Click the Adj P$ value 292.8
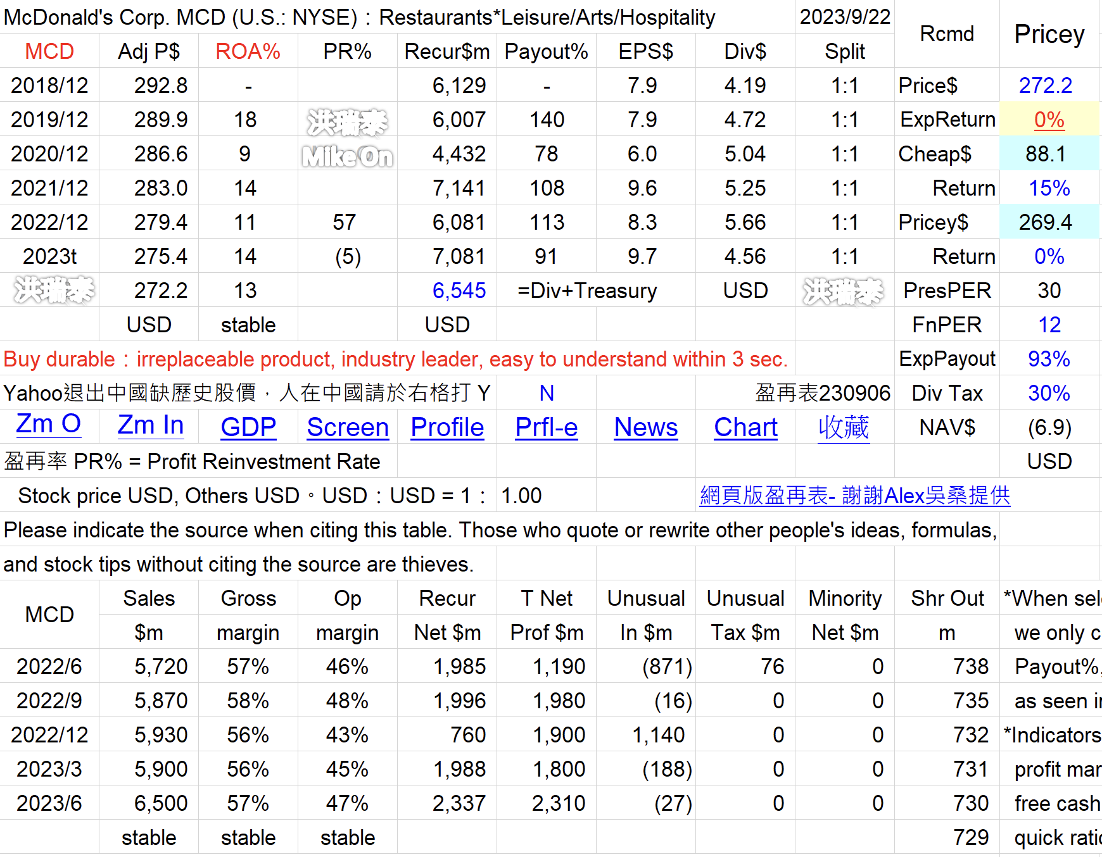1102x857 pixels. click(x=161, y=85)
